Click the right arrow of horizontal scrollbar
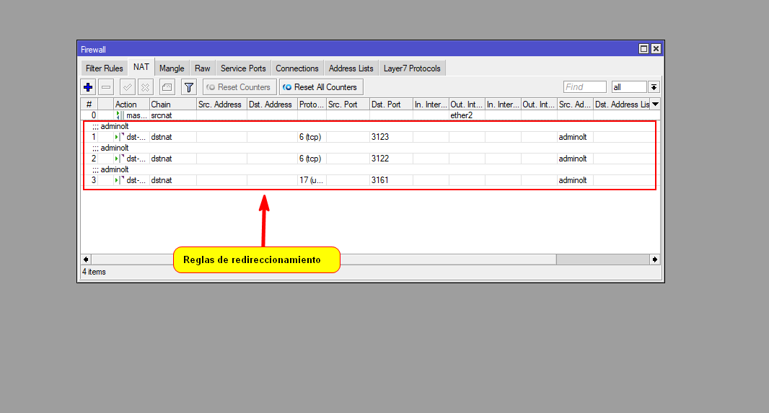 [655, 259]
